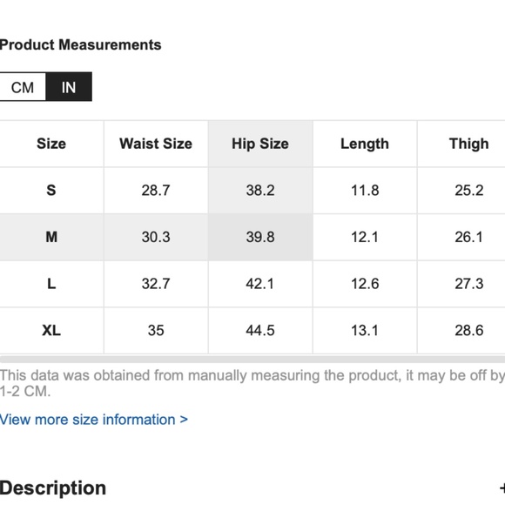Select the size M row

click(x=252, y=237)
